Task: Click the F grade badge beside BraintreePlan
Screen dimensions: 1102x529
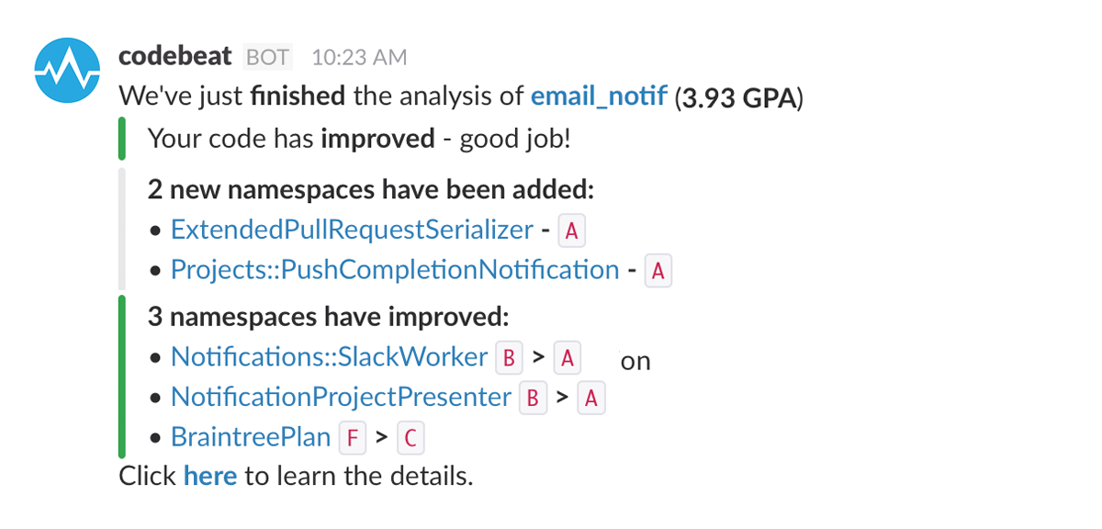Action: [351, 438]
